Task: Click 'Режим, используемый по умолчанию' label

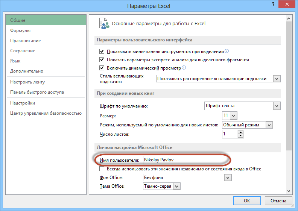Action: 159,125
